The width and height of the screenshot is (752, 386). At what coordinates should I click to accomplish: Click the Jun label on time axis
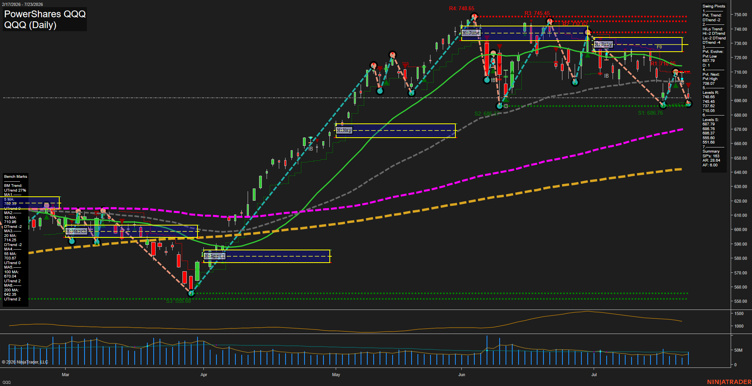coord(462,375)
